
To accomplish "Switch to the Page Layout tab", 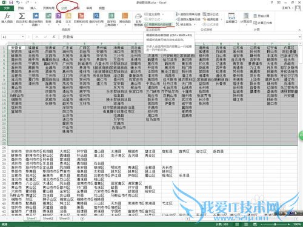I will (48, 8).
